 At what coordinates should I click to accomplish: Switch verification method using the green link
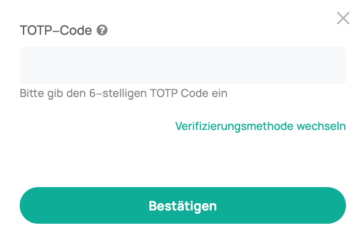pos(260,126)
